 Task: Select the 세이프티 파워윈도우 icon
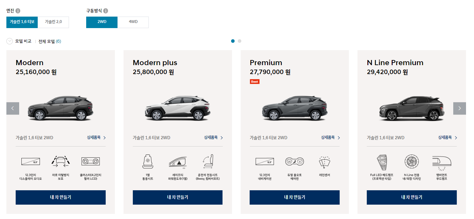tap(177, 163)
